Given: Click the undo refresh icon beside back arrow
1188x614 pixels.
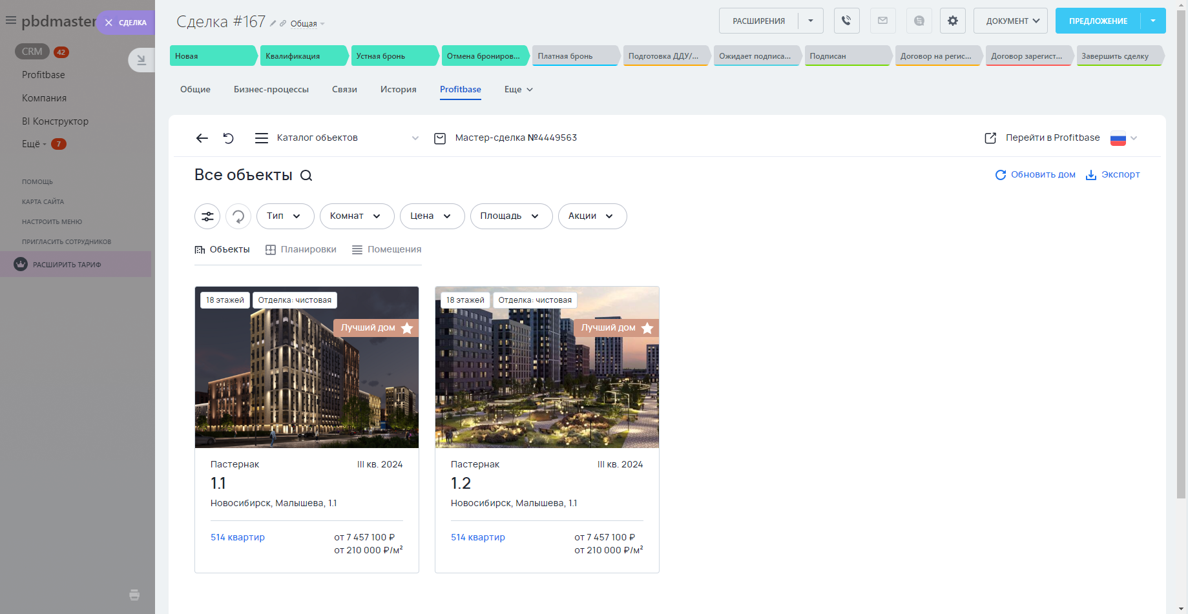Looking at the screenshot, I should click(x=229, y=138).
